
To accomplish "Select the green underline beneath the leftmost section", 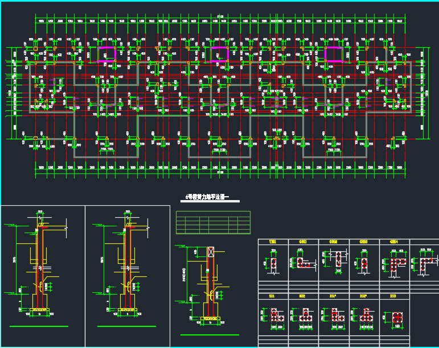I will 39,326.
